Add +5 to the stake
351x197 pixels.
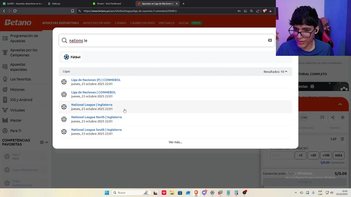point(301,155)
